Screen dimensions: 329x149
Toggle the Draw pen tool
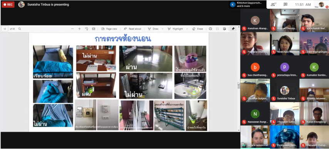[x=153, y=29]
